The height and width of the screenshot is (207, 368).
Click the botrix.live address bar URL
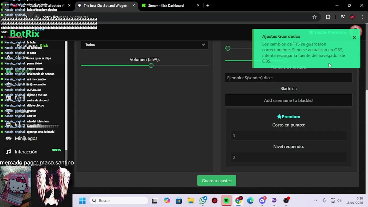[x=65, y=17]
